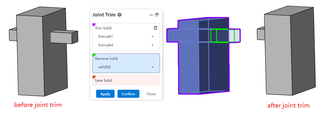325x113 pixels.
Task: Activate the Trim Solid selection box
Action: point(126,37)
